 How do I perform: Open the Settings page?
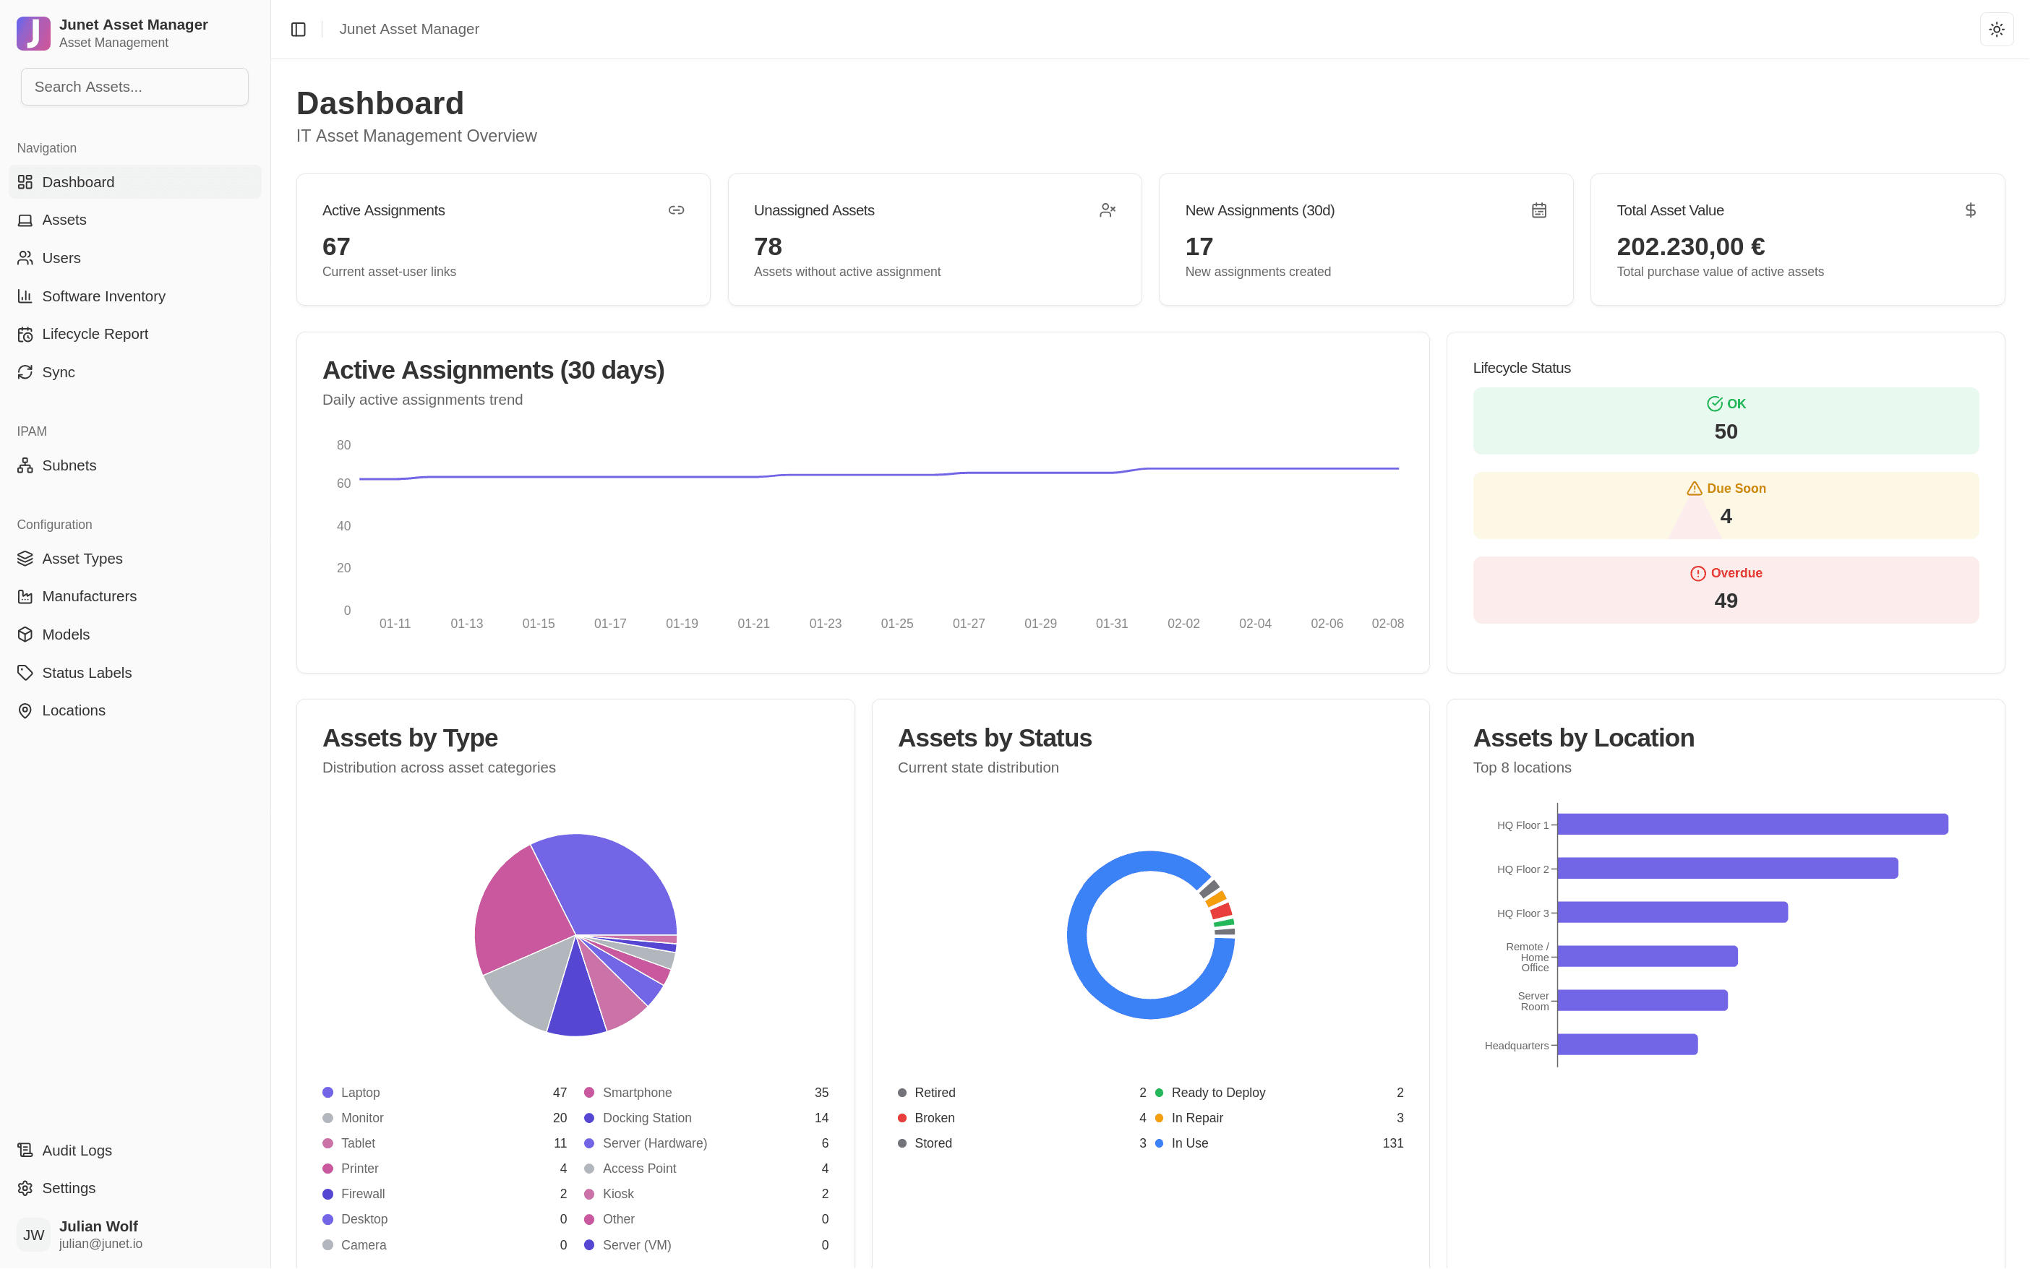click(69, 1187)
